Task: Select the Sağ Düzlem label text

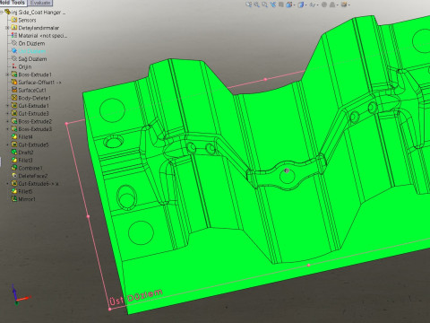Action: [x=32, y=59]
